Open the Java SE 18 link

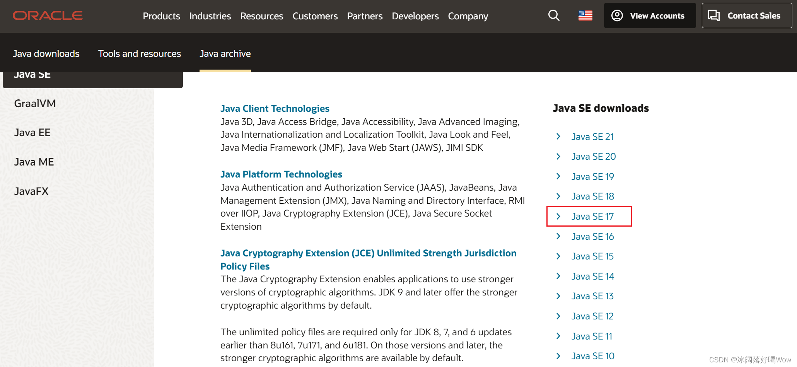point(592,196)
